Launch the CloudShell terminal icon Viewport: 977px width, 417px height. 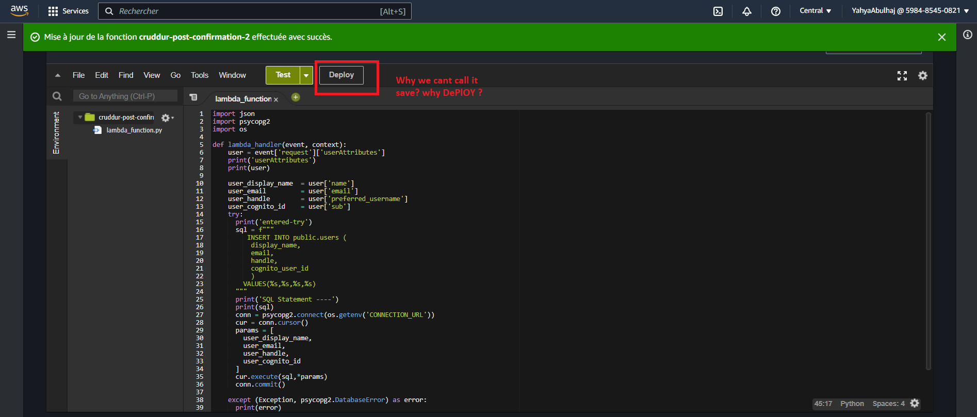point(718,11)
